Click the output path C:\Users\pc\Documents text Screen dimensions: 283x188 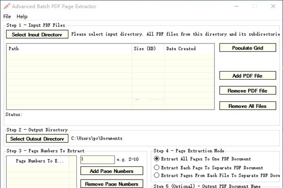pyautogui.click(x=97, y=139)
